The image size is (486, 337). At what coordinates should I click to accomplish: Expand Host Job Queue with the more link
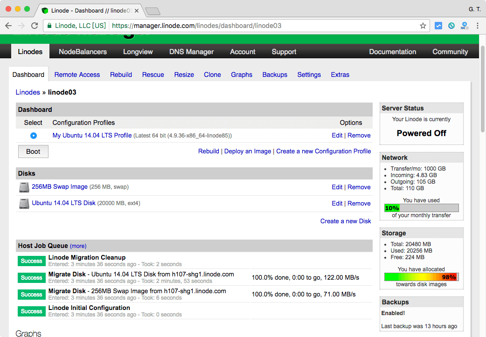click(x=78, y=246)
